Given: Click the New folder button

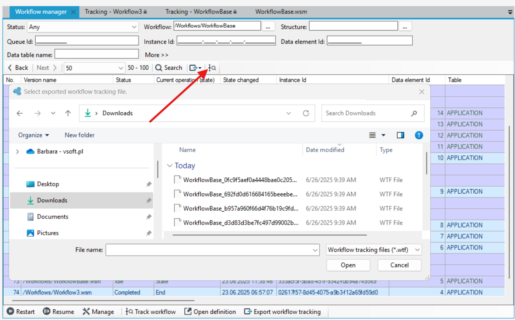Looking at the screenshot, I should click(80, 135).
